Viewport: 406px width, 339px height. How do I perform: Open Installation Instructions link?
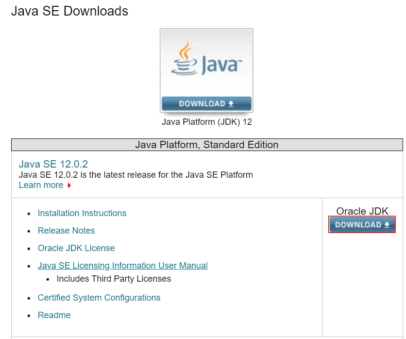pyautogui.click(x=82, y=213)
